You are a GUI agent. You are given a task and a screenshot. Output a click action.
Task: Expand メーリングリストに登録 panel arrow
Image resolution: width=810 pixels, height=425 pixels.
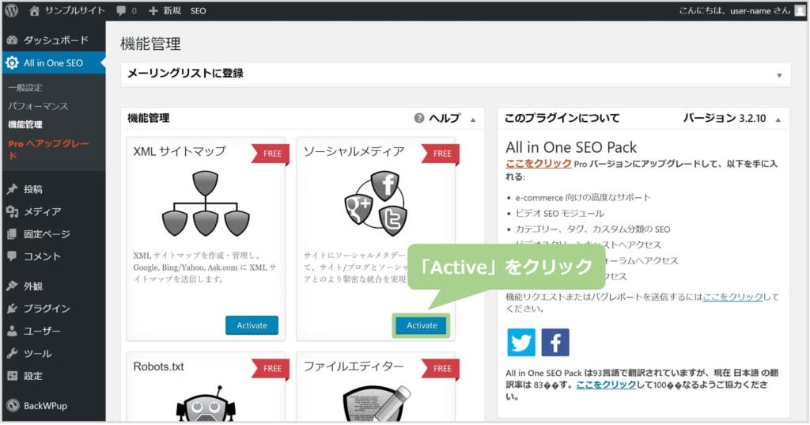click(x=779, y=75)
